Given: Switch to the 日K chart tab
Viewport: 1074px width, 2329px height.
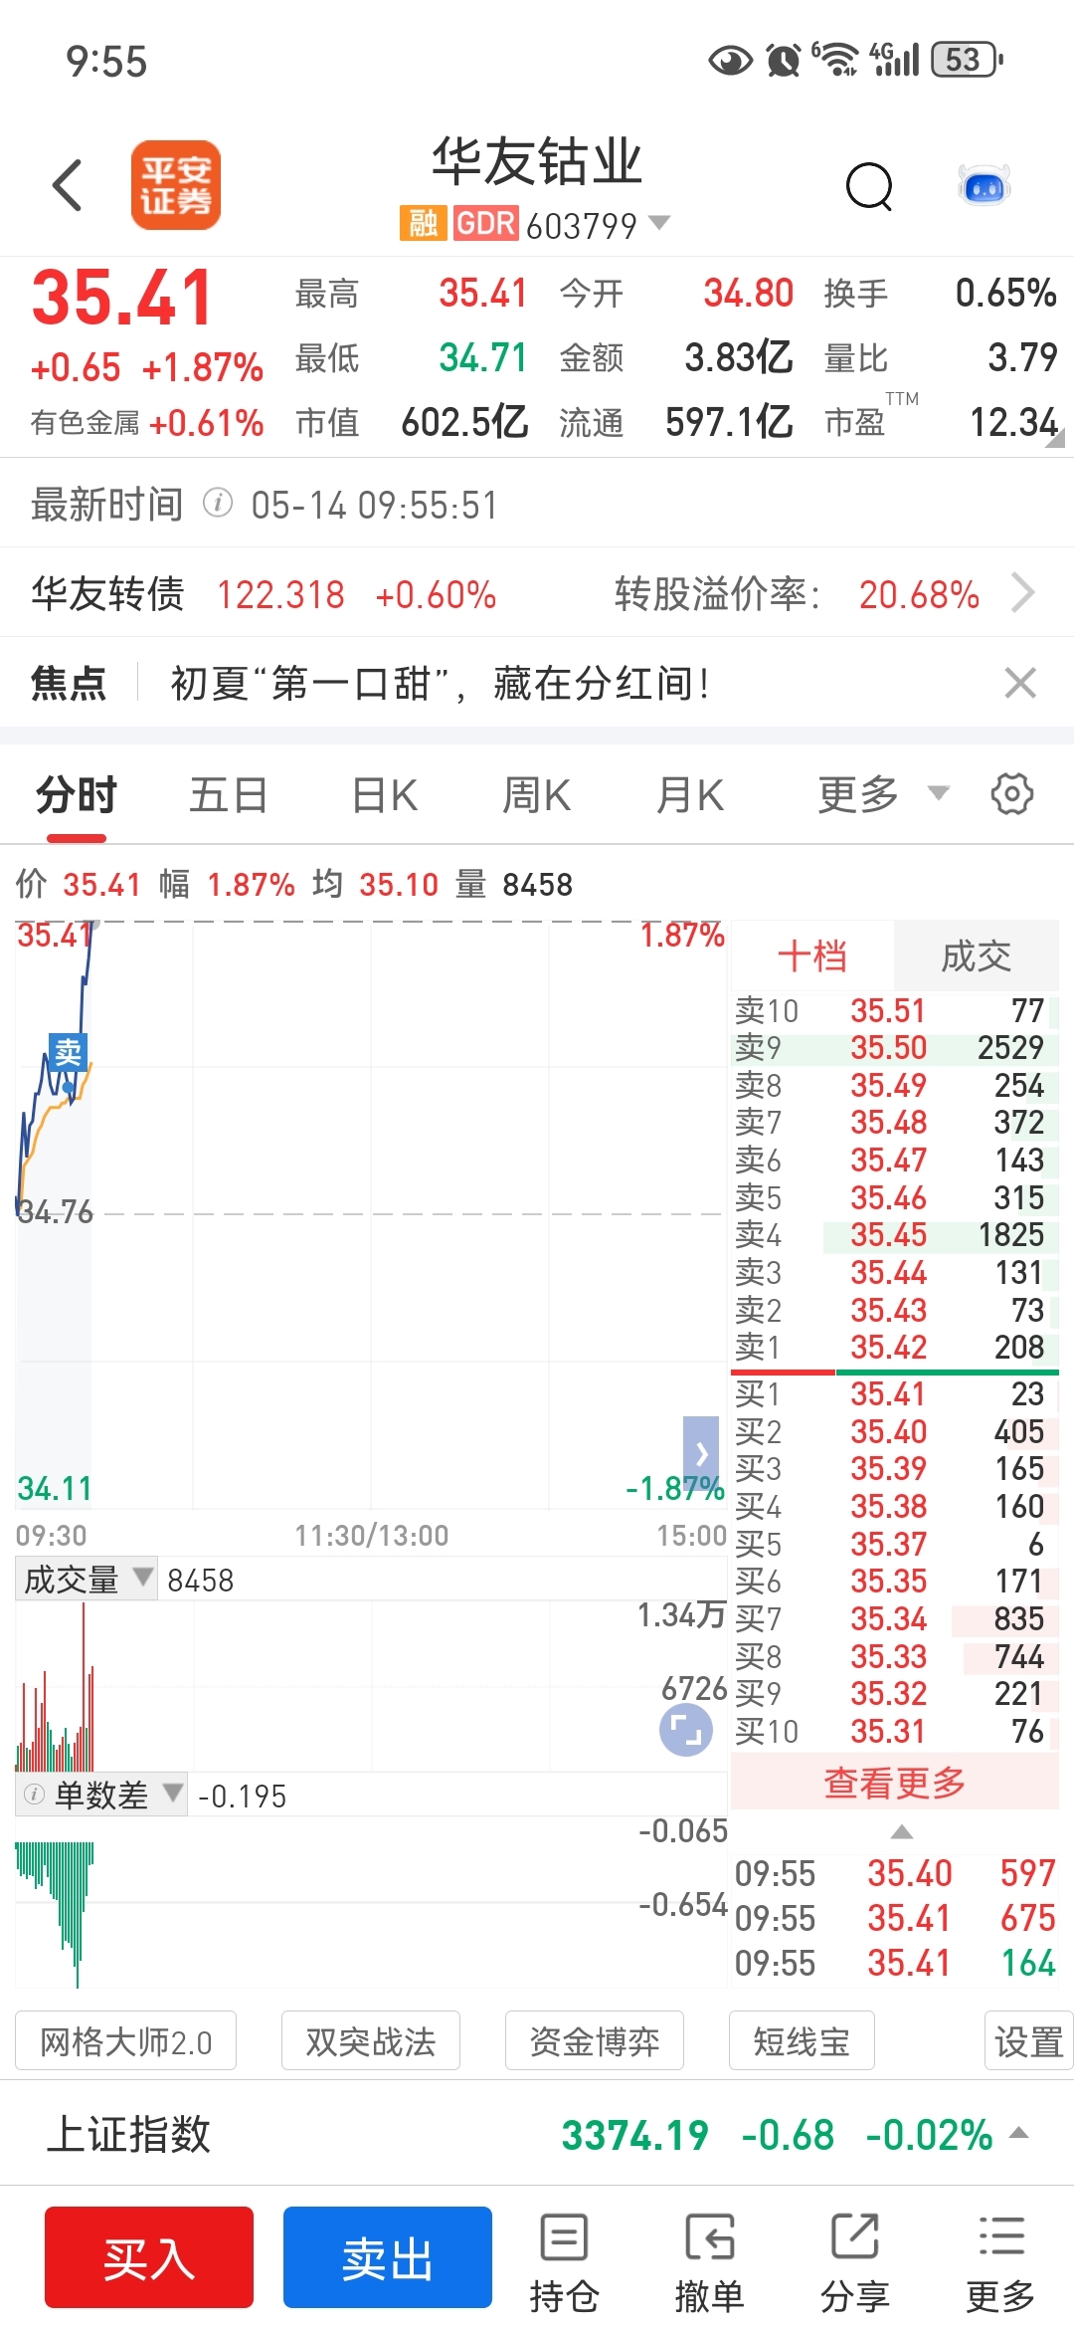Looking at the screenshot, I should pyautogui.click(x=385, y=796).
